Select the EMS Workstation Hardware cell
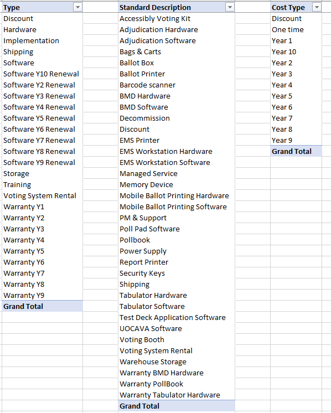Screen dimensions: 331x413 [177, 151]
